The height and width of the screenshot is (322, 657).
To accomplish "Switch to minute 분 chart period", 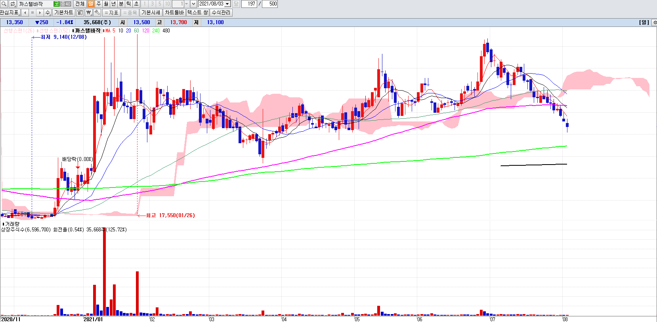I will pos(121,4).
